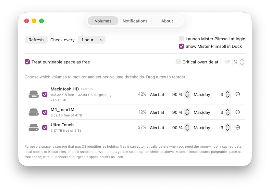Click the '3.17 TB free of 5 TB' text
This screenshot has width=270, height=190.
(x=66, y=131)
